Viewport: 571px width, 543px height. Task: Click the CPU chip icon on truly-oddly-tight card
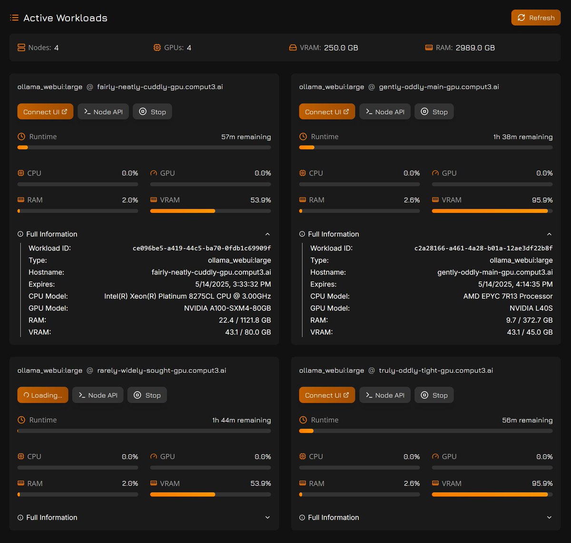click(303, 456)
